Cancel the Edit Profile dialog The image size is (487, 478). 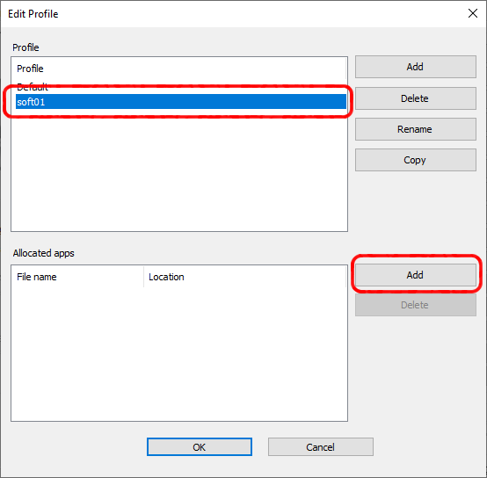tap(321, 447)
